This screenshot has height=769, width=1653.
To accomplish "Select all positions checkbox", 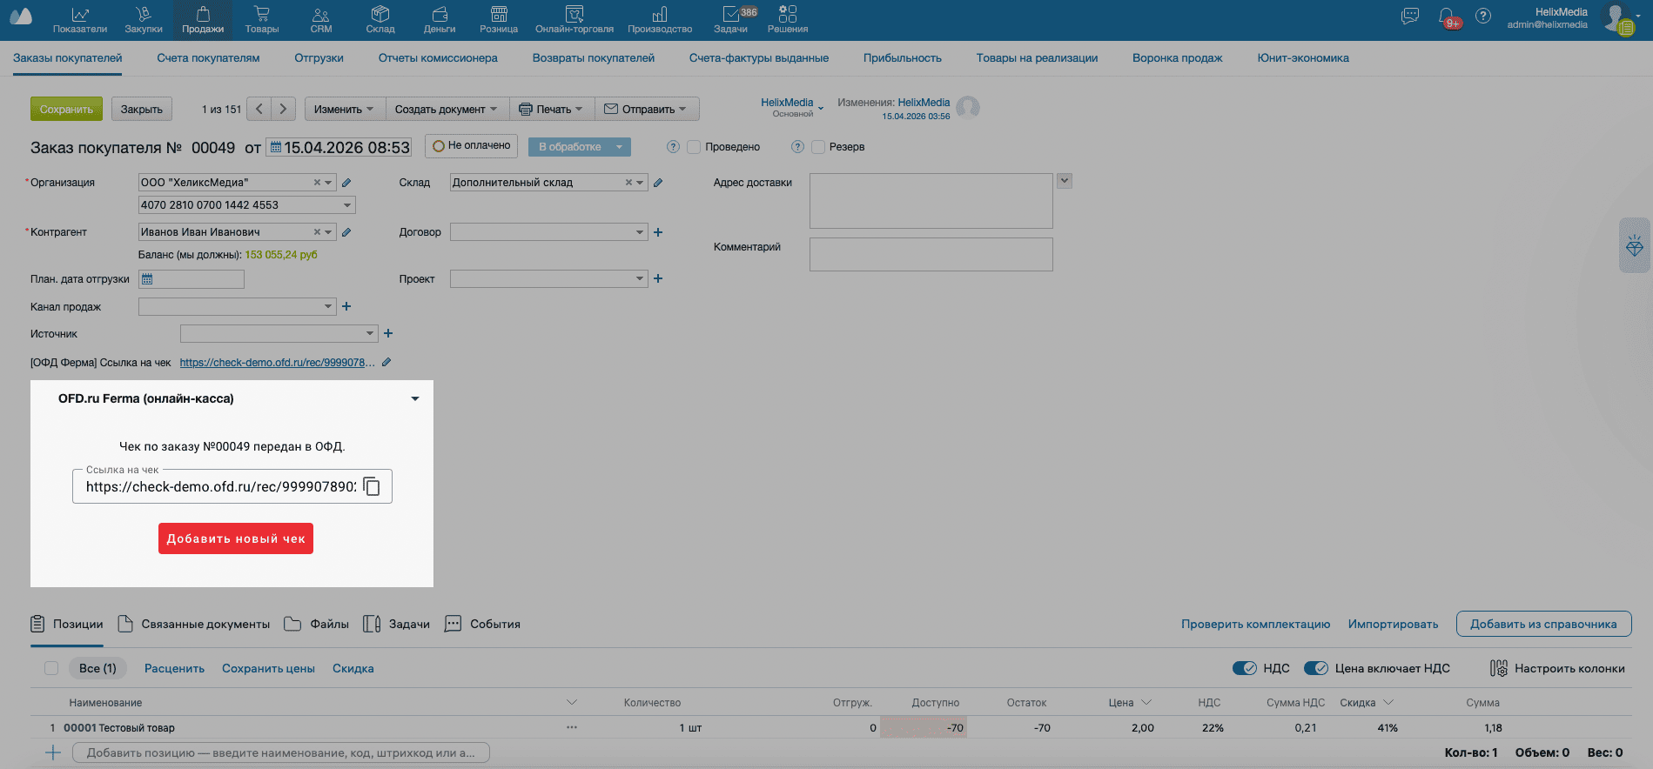I will tap(51, 668).
